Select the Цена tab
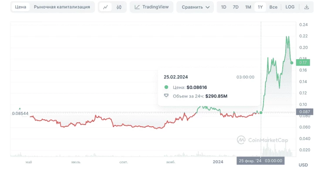This screenshot has width=318, height=172. (20, 7)
